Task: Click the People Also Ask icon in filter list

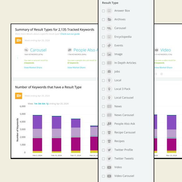Action: click(x=109, y=124)
